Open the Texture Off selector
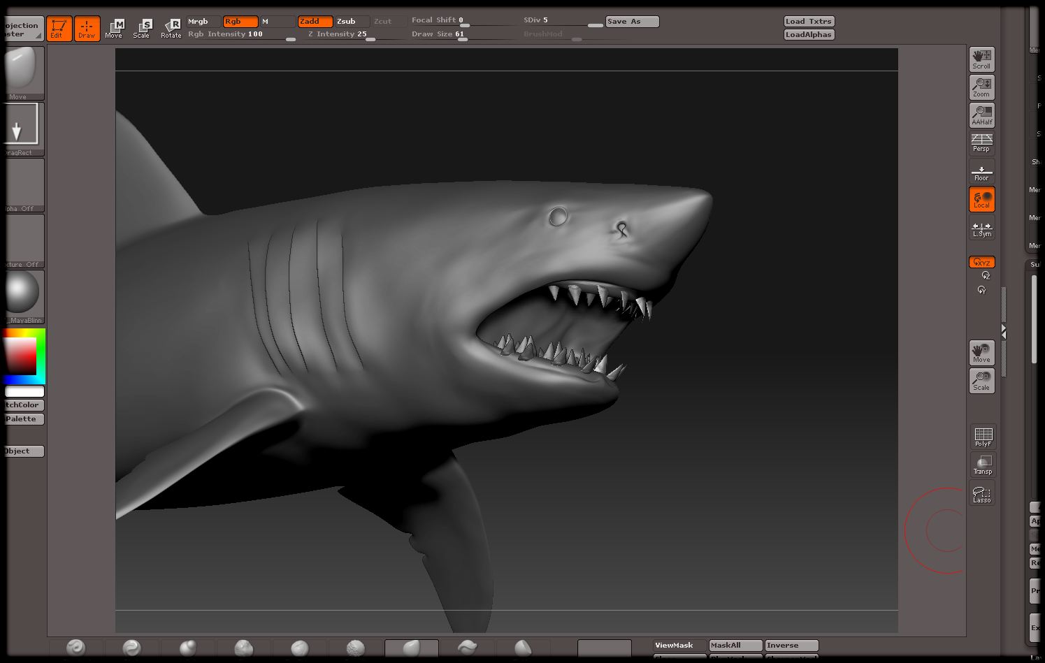The width and height of the screenshot is (1045, 663). tap(22, 241)
